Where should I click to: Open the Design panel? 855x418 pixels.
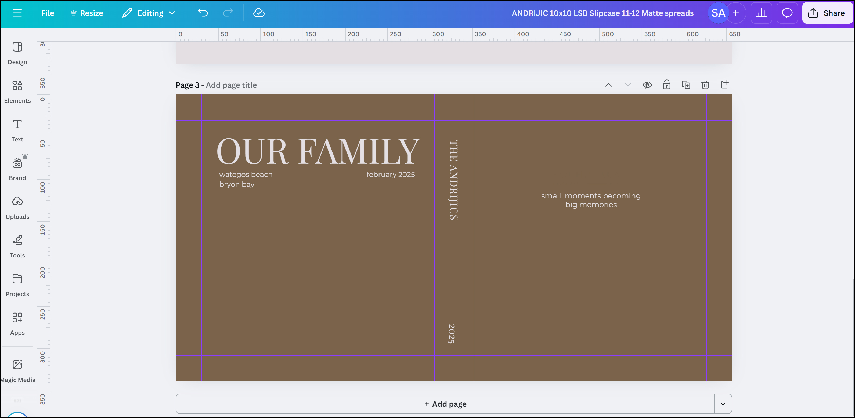click(17, 53)
